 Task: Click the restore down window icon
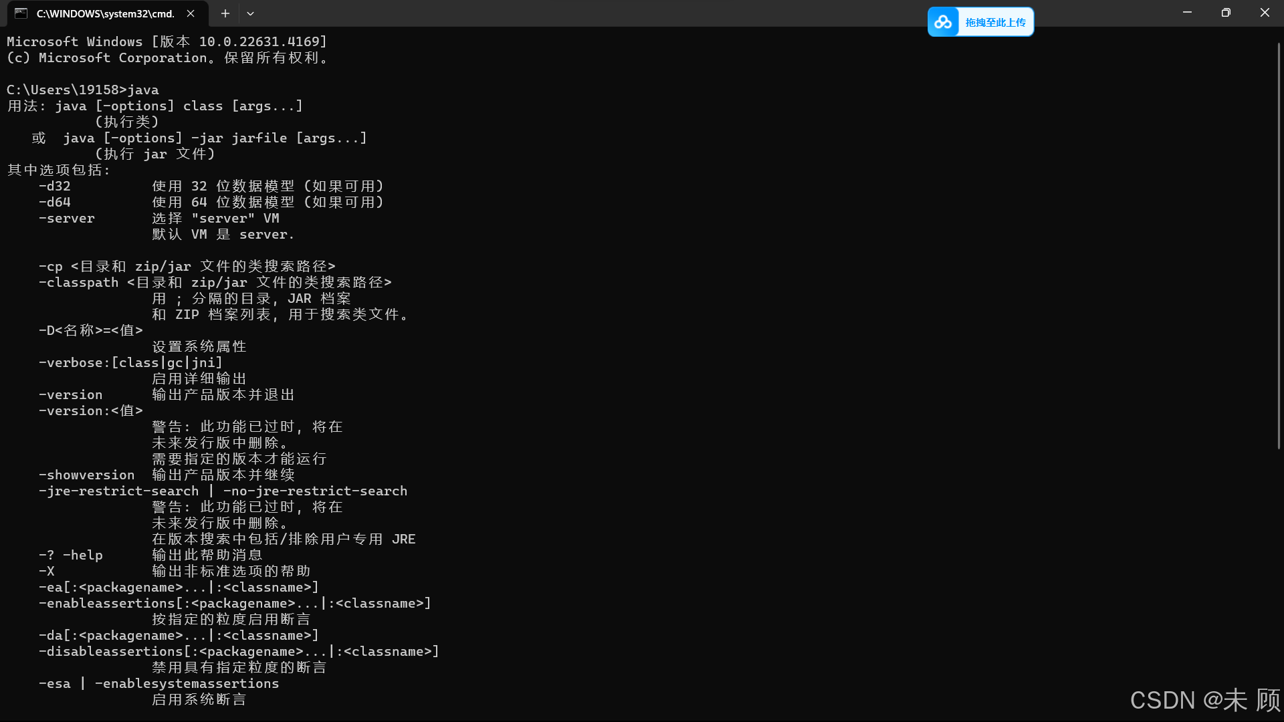(x=1226, y=12)
